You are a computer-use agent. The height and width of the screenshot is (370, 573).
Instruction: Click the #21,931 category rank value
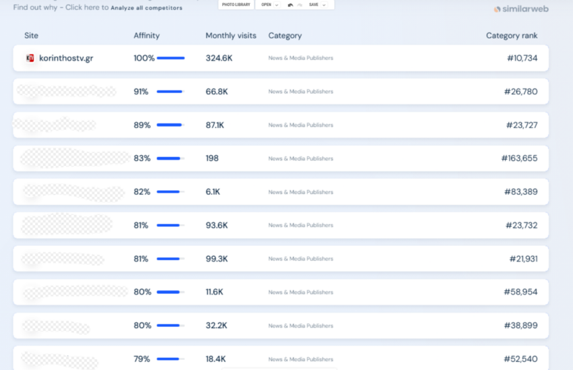(x=523, y=259)
